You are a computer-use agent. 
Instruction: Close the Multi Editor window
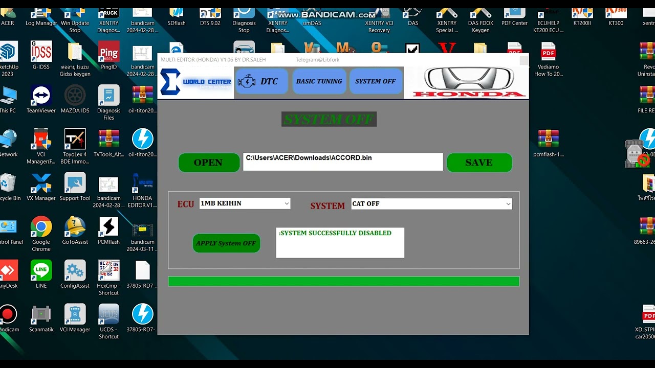[523, 60]
